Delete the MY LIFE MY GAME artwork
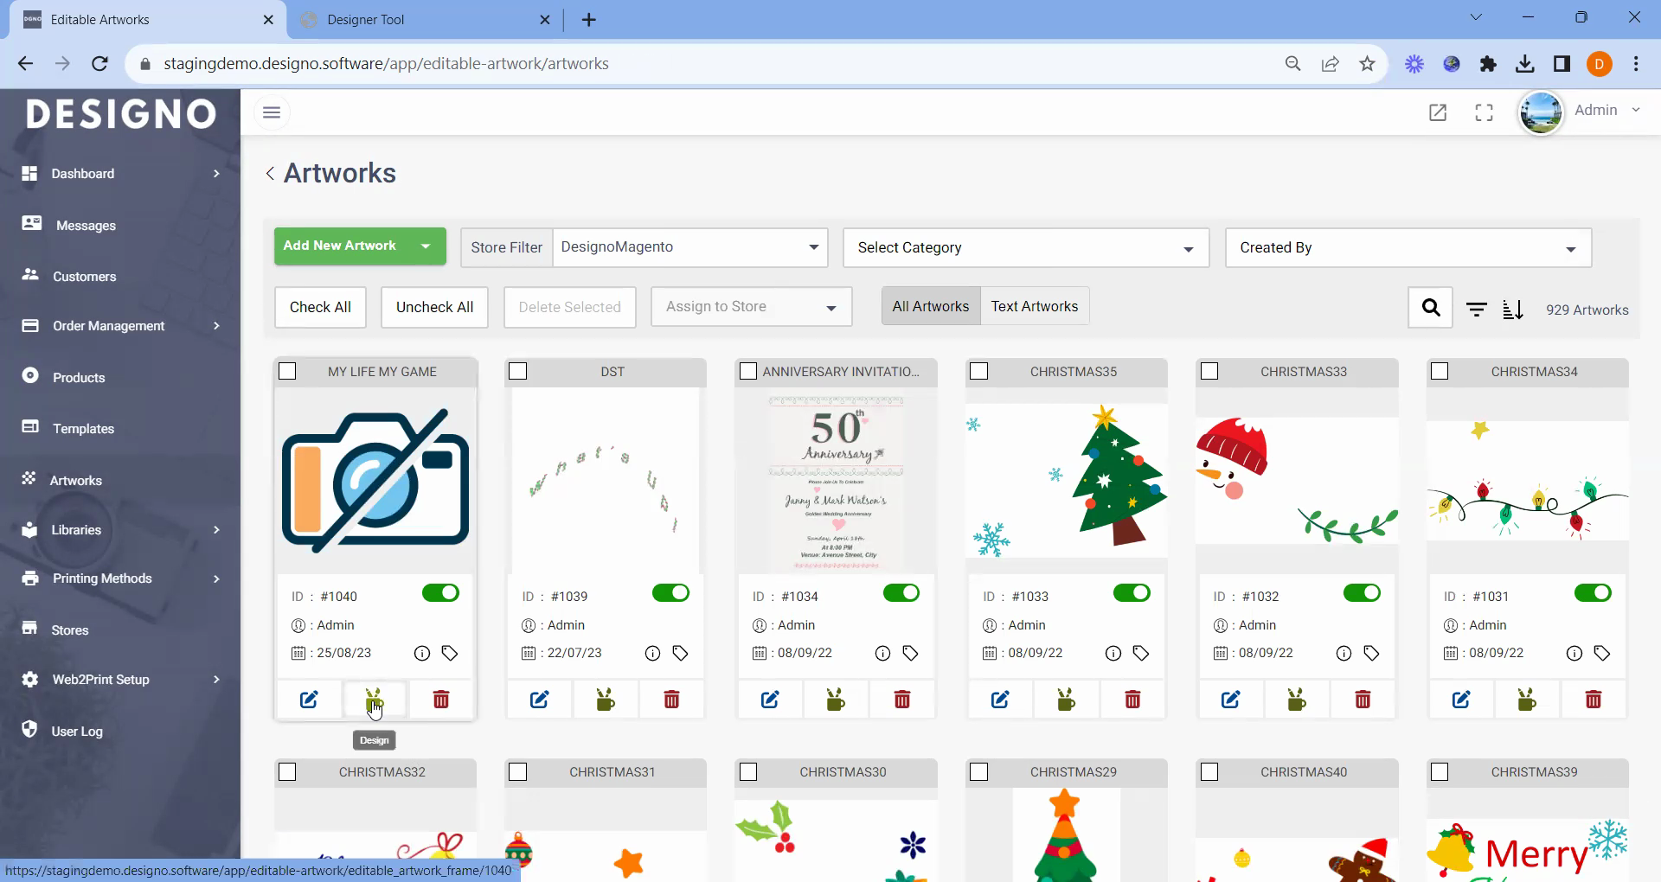Viewport: 1661px width, 882px height. (441, 700)
